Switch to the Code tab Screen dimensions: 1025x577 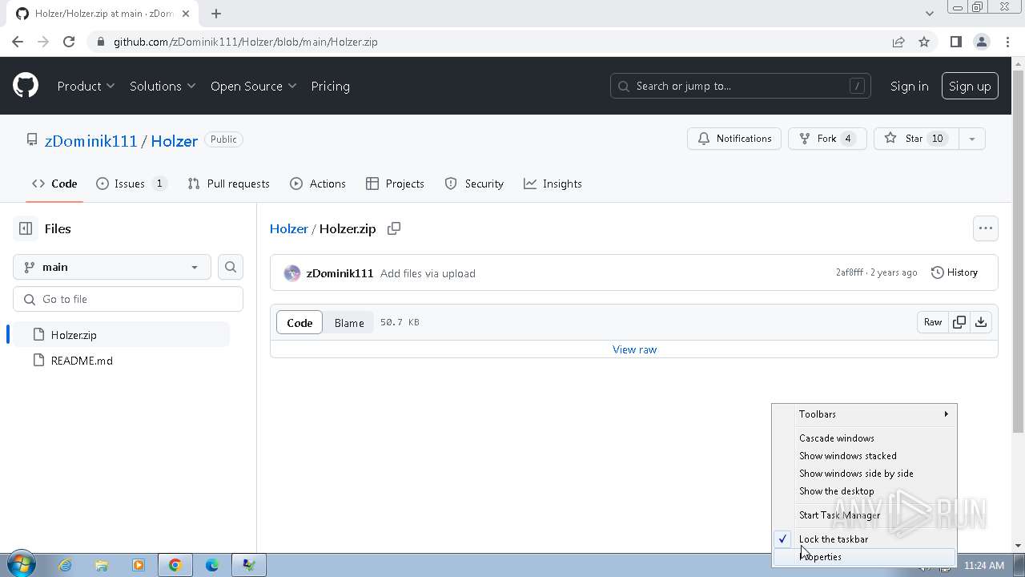point(54,184)
